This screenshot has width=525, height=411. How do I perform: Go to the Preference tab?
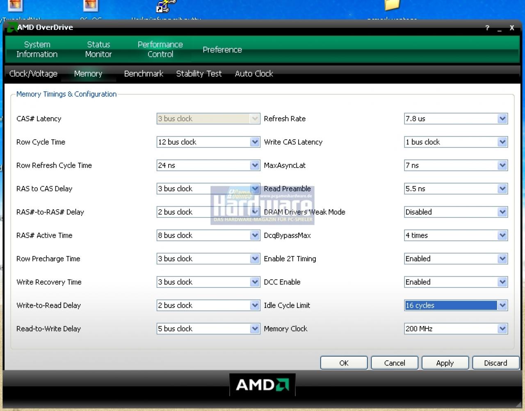222,50
